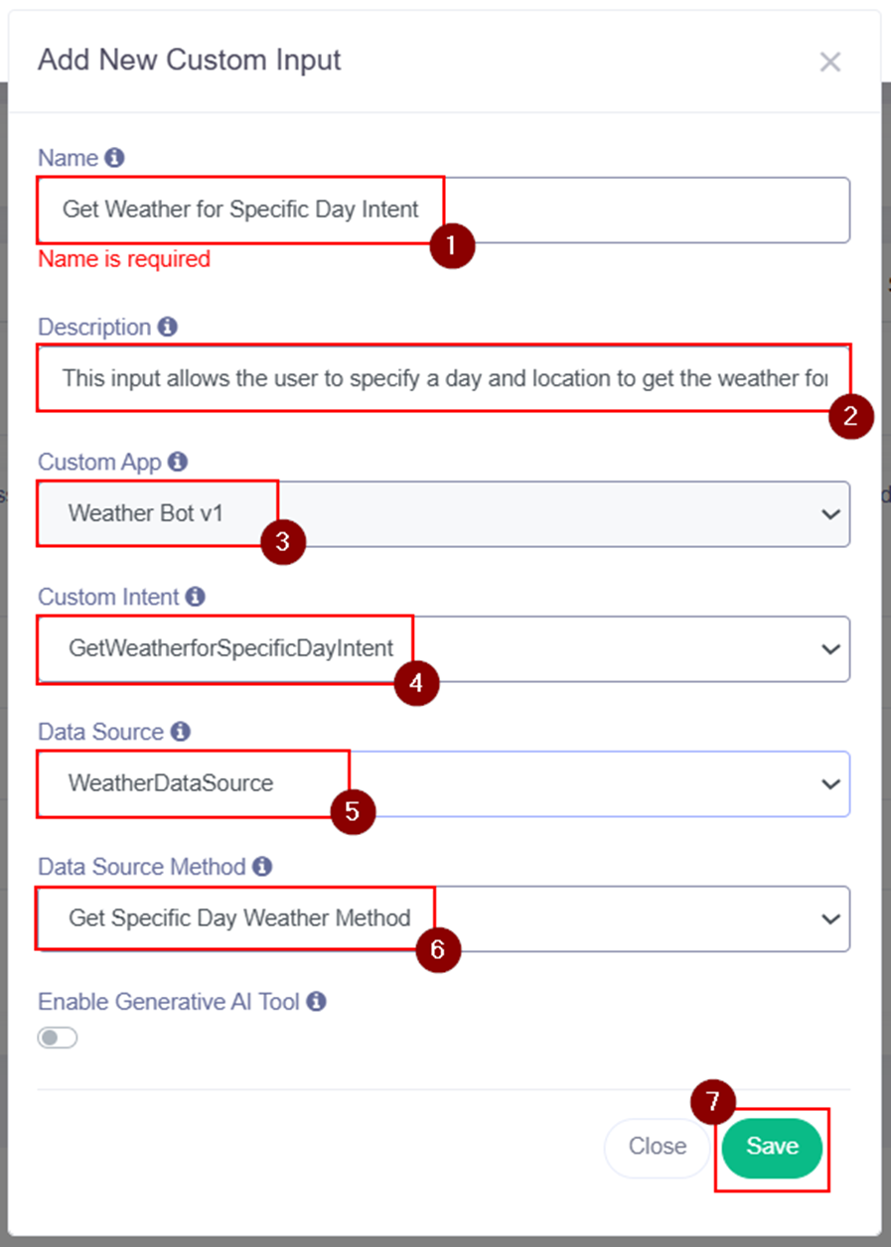This screenshot has width=891, height=1247.
Task: Click the Custom App info icon
Action: 178,462
